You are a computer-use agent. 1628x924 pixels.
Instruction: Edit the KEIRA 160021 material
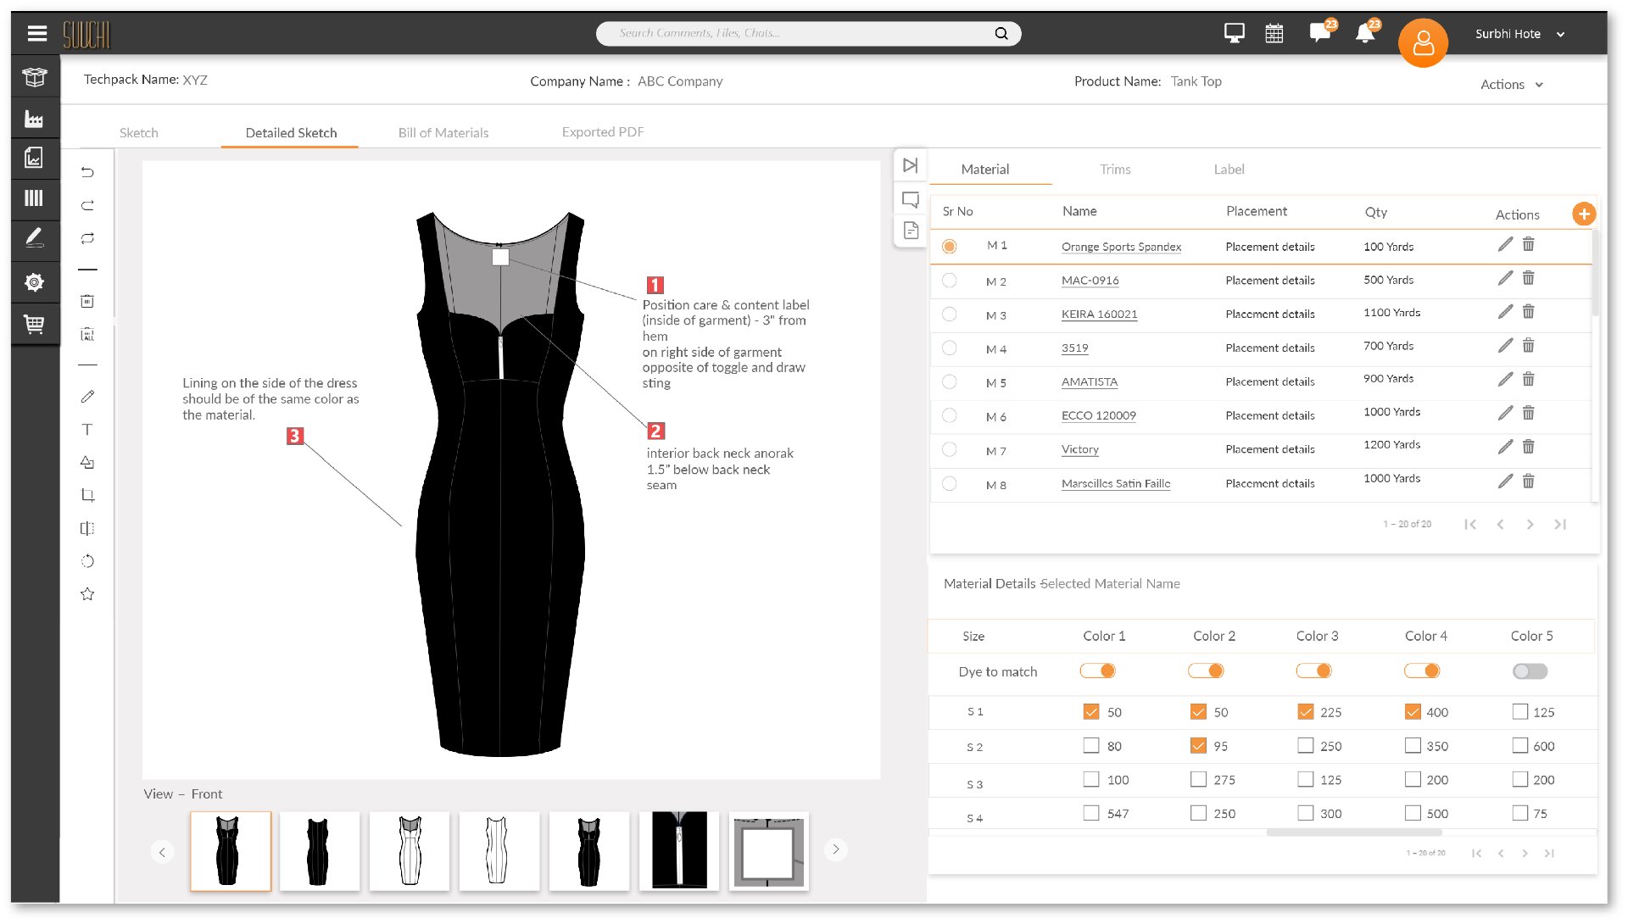pyautogui.click(x=1505, y=312)
